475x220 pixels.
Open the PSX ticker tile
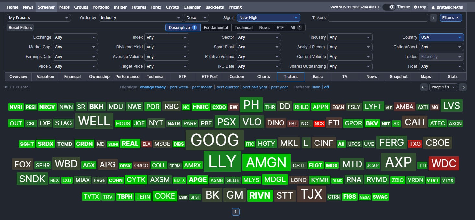click(x=227, y=122)
